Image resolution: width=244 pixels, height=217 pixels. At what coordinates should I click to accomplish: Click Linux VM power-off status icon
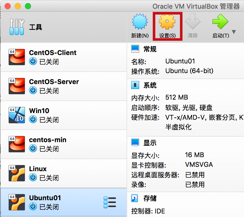[33, 177]
